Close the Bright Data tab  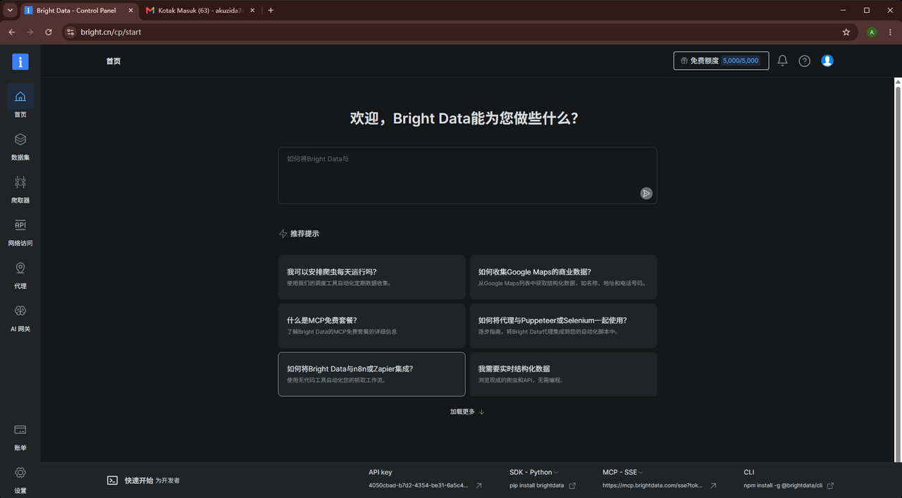[x=130, y=11]
